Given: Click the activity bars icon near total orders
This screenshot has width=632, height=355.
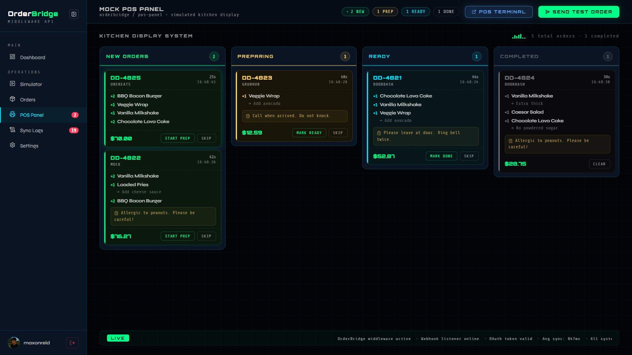Looking at the screenshot, I should coord(519,36).
